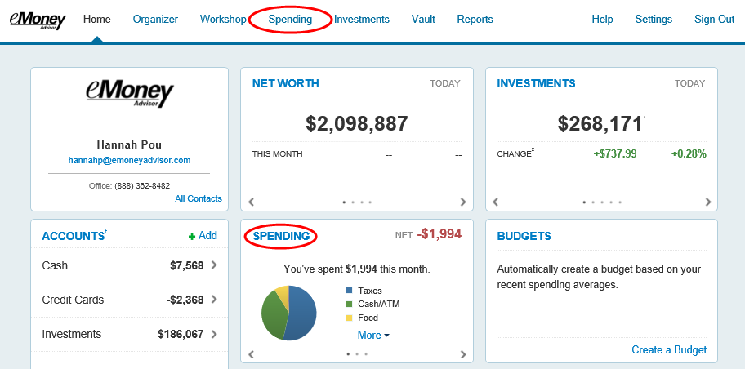Image resolution: width=745 pixels, height=369 pixels.
Task: Click the eMoney Advisor logo in navigation bar
Action: pyautogui.click(x=38, y=20)
